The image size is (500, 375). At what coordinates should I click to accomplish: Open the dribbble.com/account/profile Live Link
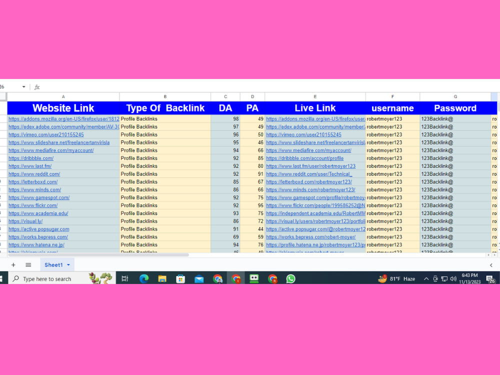(x=305, y=158)
